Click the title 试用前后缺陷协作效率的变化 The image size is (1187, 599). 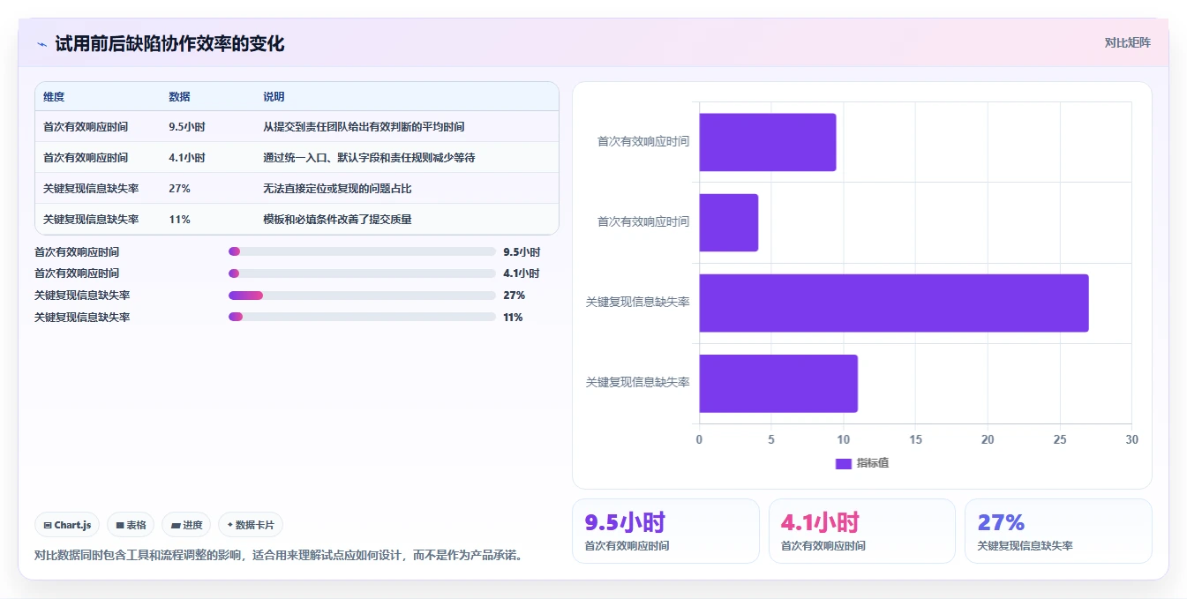point(169,44)
